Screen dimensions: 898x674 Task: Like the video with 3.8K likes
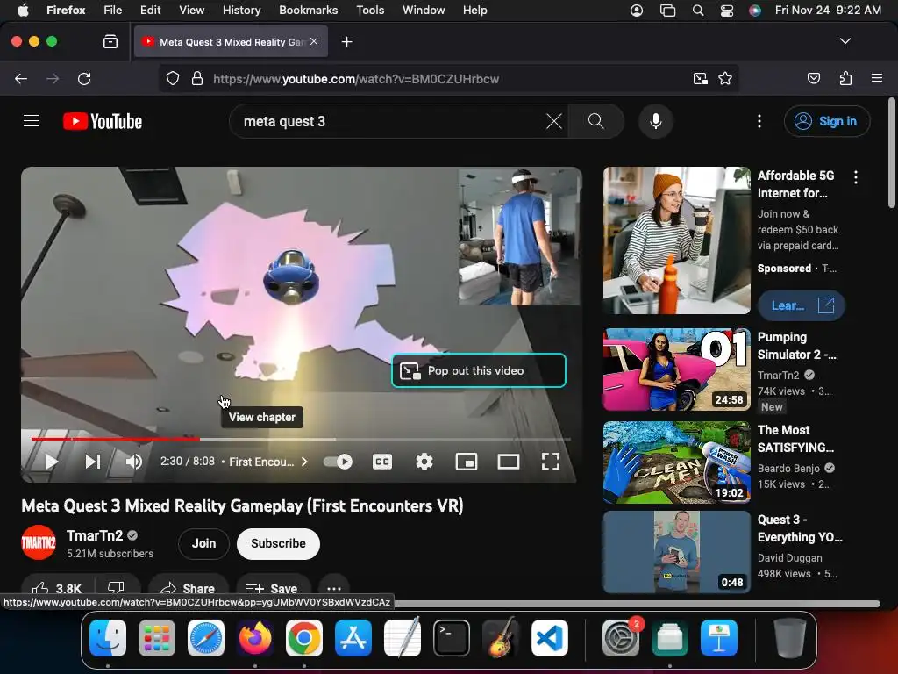58,588
